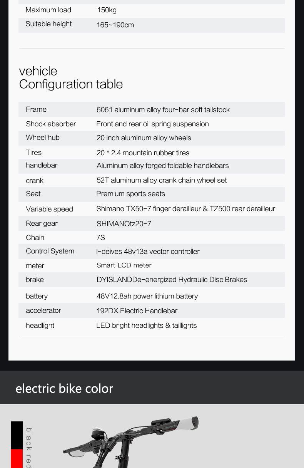Select the 'Aluminum alloy forged foldable handlebars' text
Viewport: 304px width, 468px height.
[x=162, y=166]
